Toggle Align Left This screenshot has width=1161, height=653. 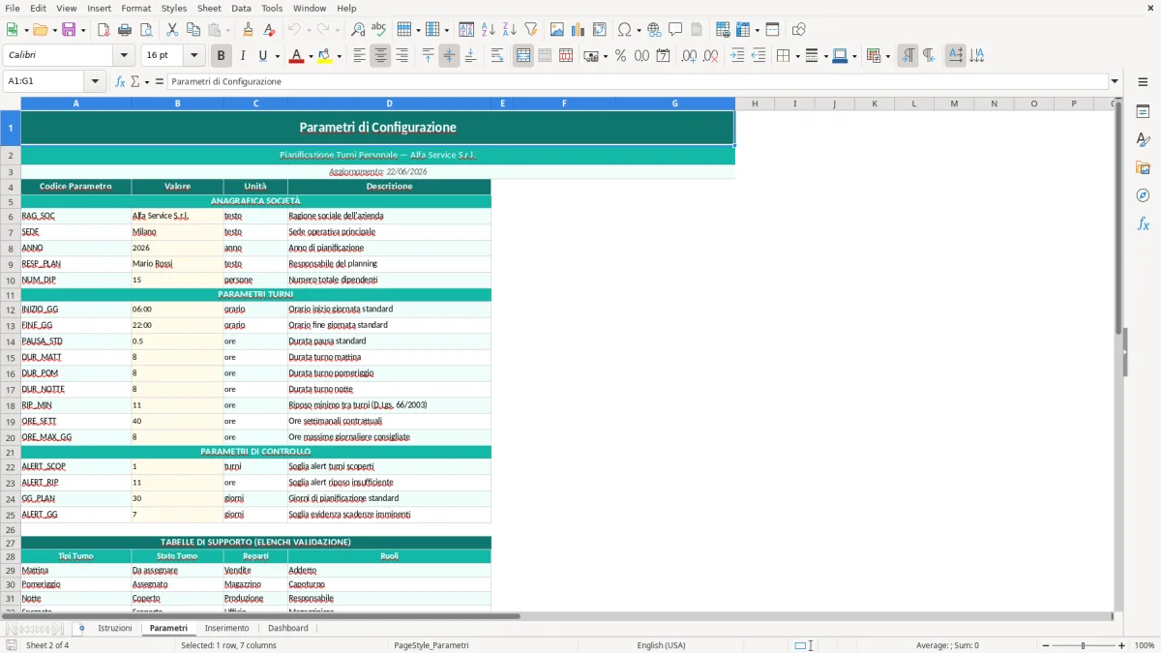click(x=359, y=56)
